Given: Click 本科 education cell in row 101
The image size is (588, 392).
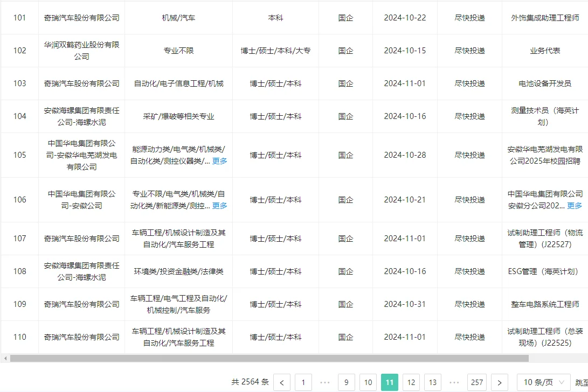Looking at the screenshot, I should [275, 18].
